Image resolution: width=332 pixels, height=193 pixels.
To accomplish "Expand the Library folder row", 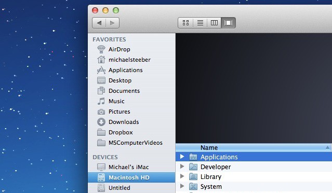I will [182, 176].
